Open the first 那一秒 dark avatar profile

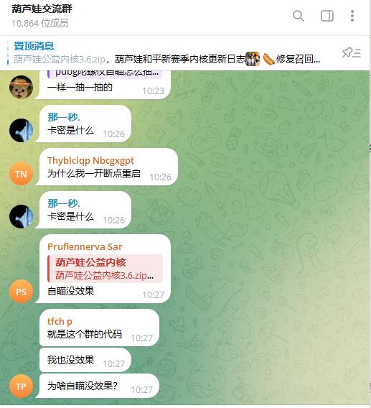point(21,130)
